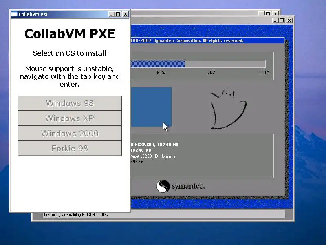This screenshot has width=326, height=245.
Task: Start the Forkie 98 installation
Action: tap(70, 148)
